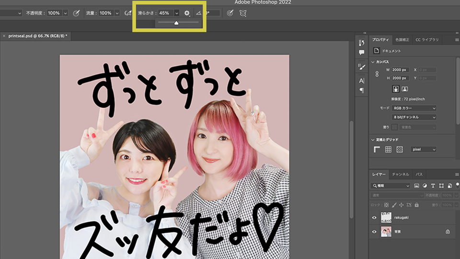The height and width of the screenshot is (259, 460).
Task: Set canvas to portrait orientation
Action: [395, 89]
